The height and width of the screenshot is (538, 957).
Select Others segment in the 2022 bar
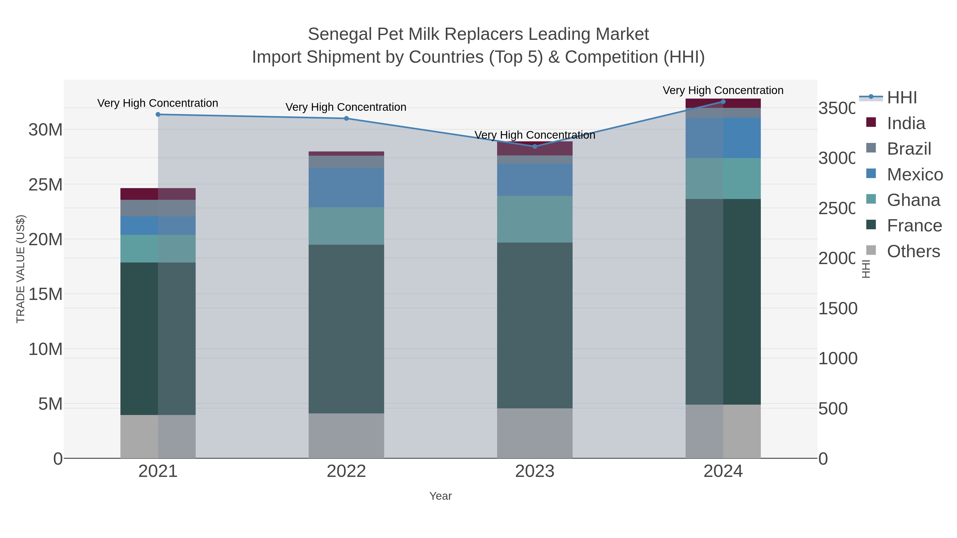click(346, 436)
